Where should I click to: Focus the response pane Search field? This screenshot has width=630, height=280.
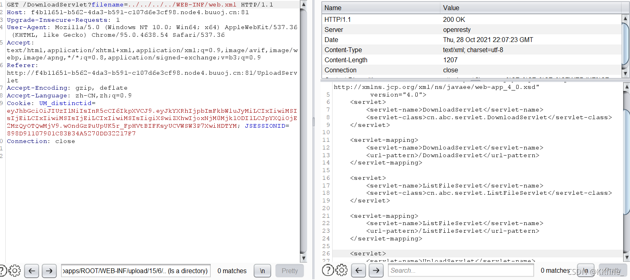461,270
